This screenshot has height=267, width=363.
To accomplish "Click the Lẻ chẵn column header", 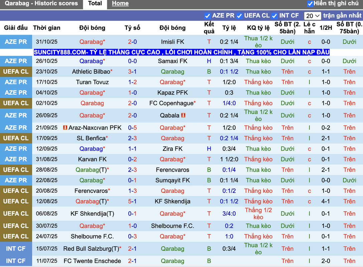I will pyautogui.click(x=309, y=28).
